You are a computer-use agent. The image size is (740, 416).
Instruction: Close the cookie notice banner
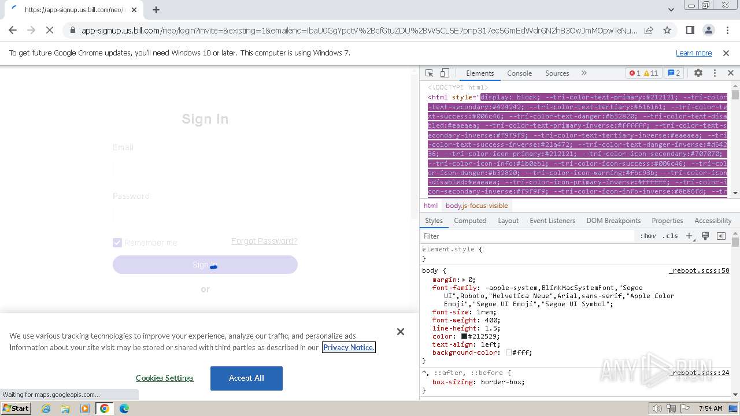(x=401, y=332)
